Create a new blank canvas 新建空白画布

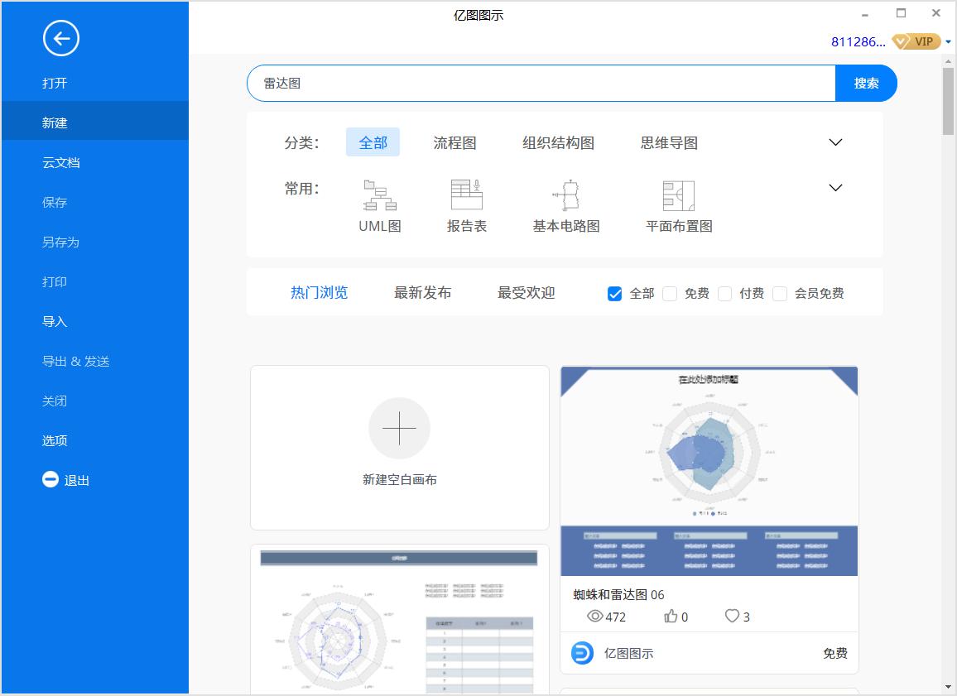[400, 447]
